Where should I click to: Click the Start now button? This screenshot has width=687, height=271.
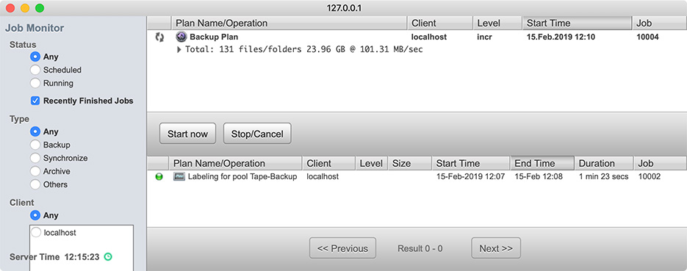187,134
